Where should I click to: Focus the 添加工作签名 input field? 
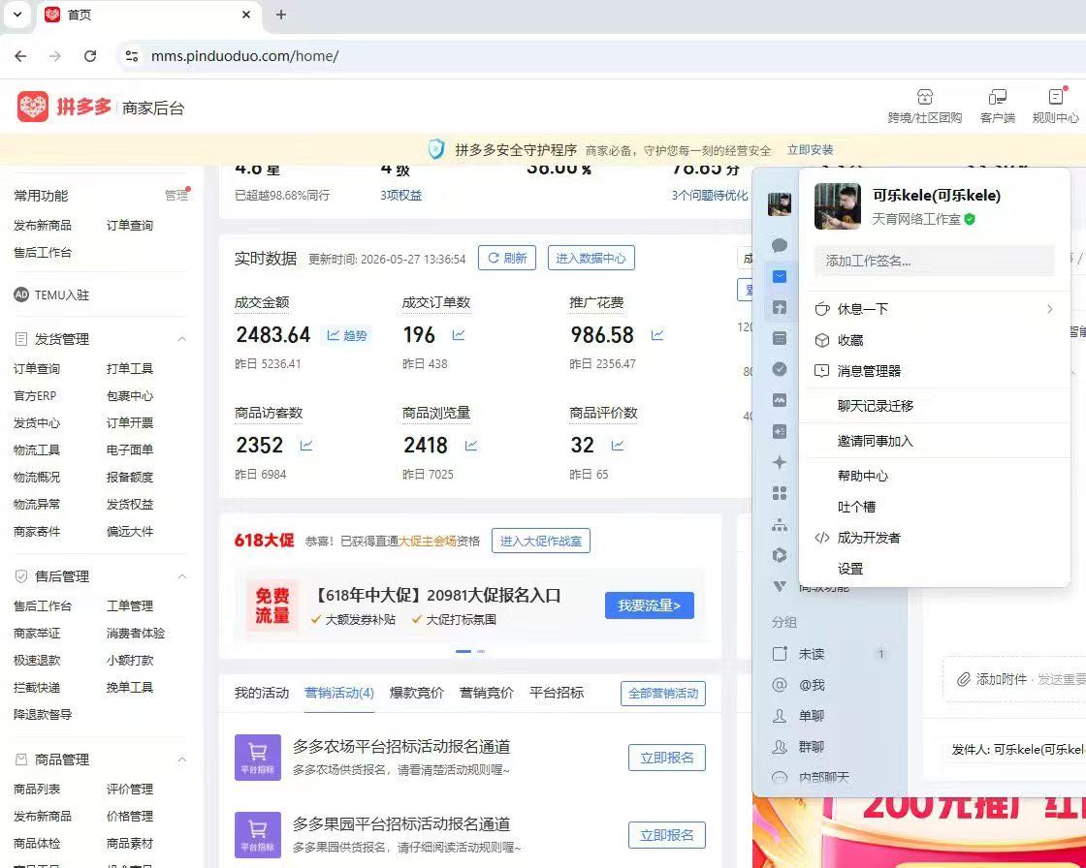[935, 261]
